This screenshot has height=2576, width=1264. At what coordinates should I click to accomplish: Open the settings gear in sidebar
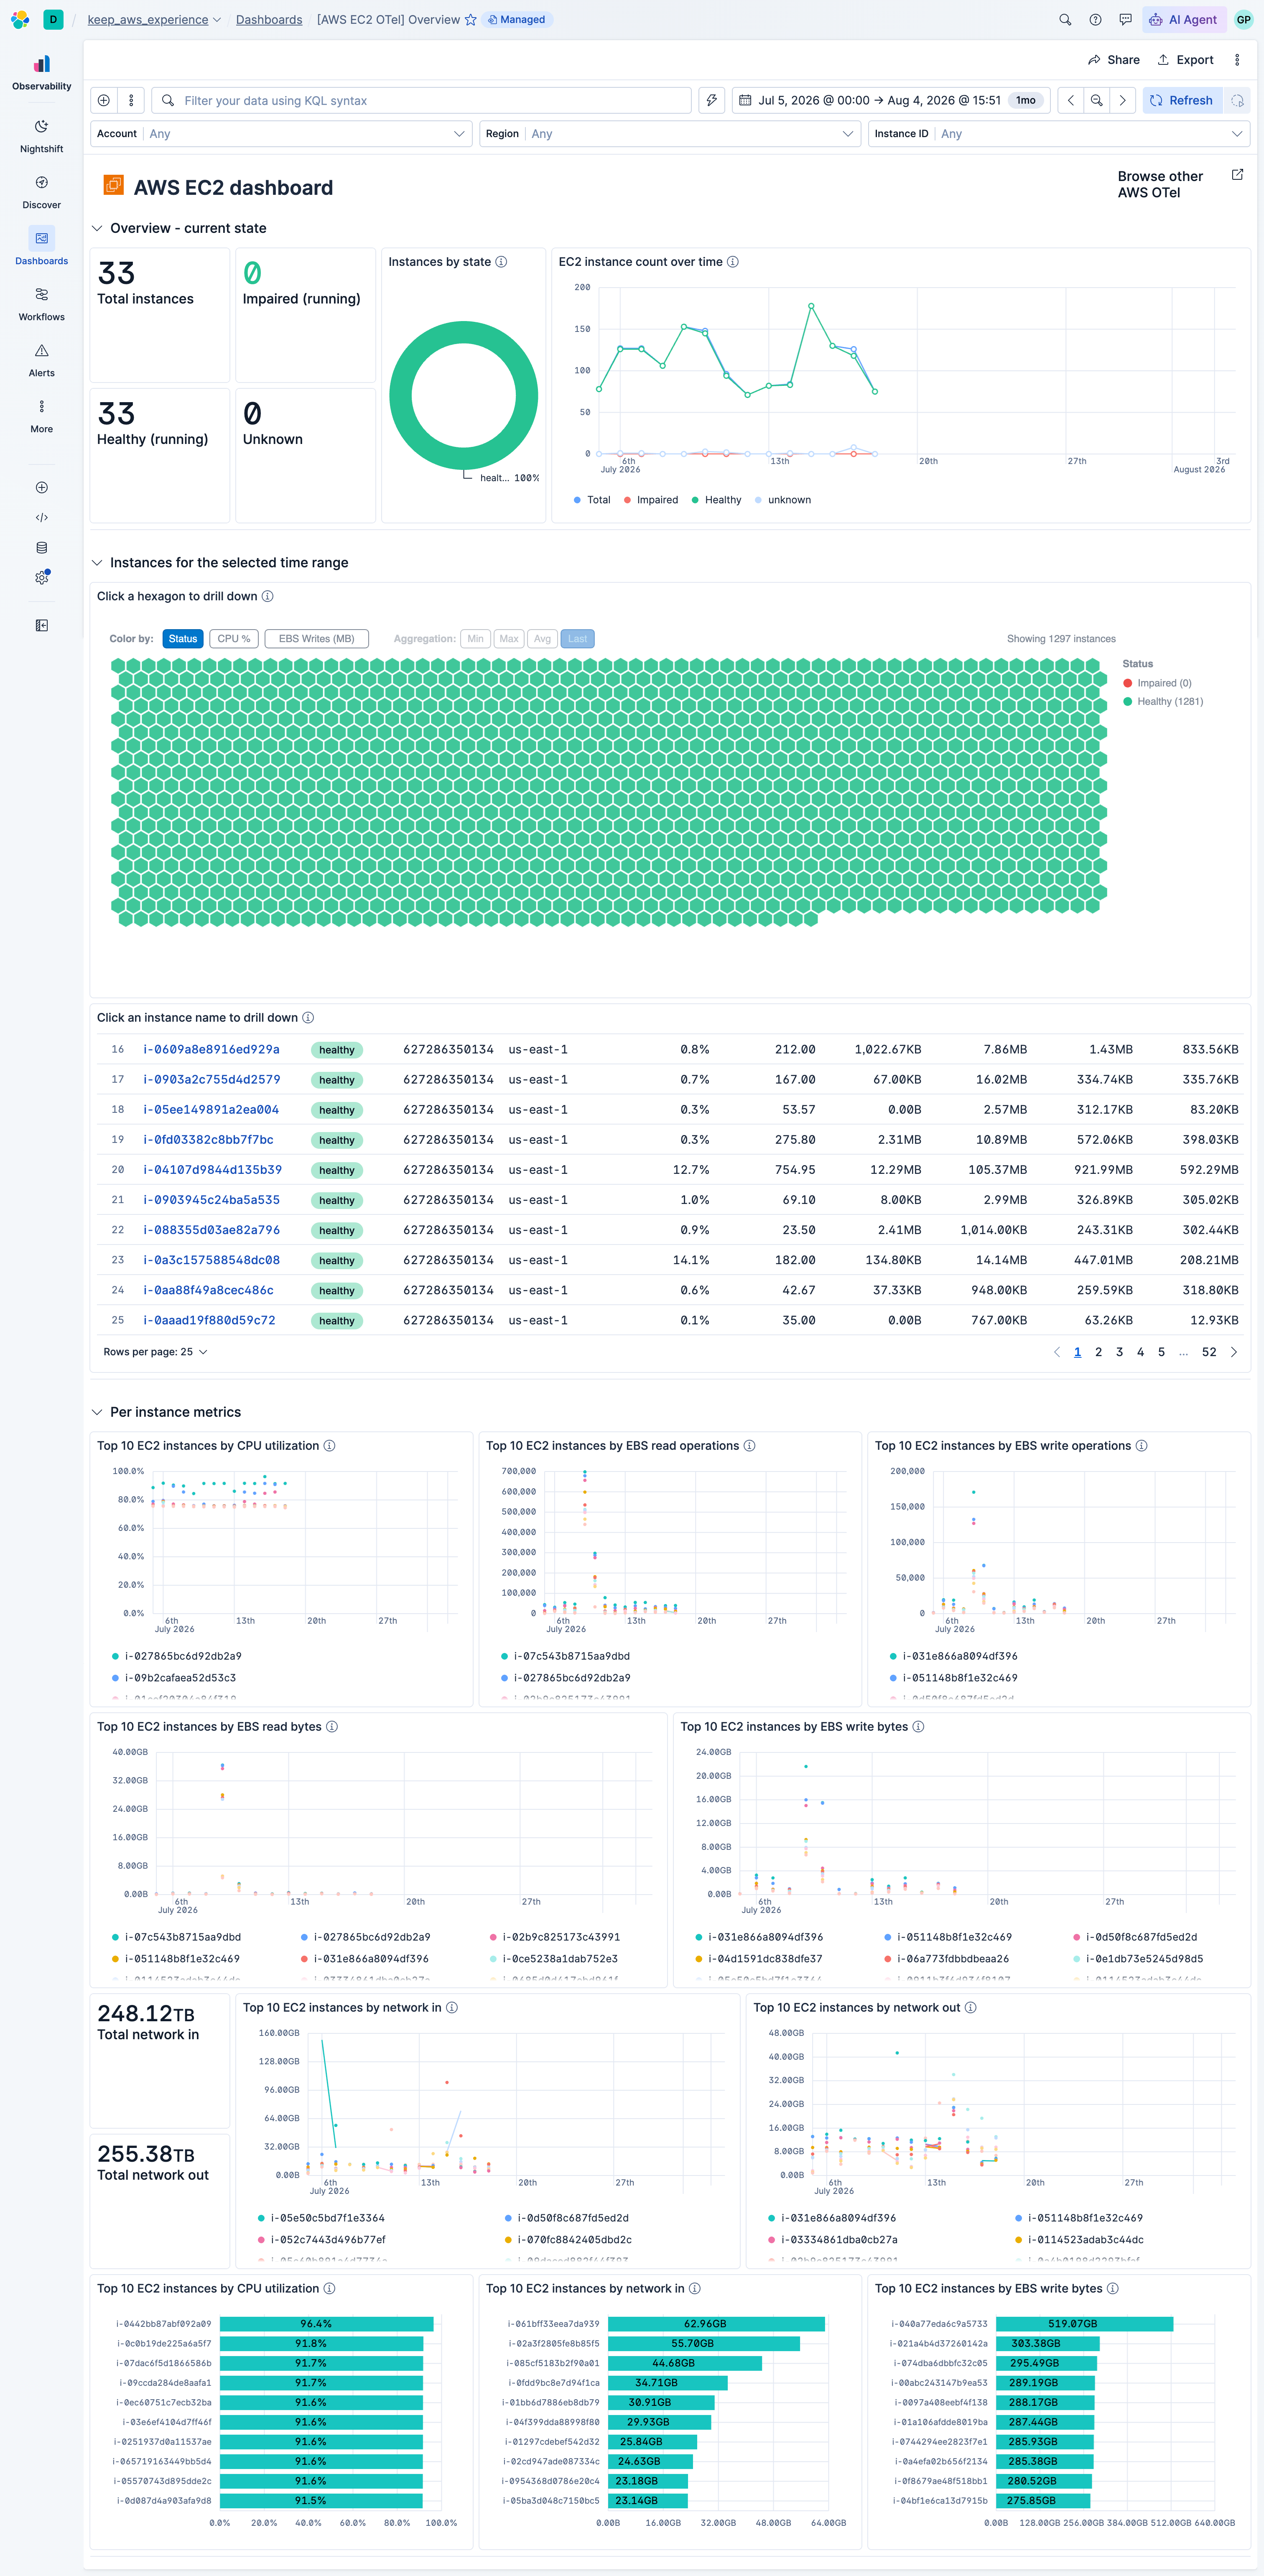point(41,578)
